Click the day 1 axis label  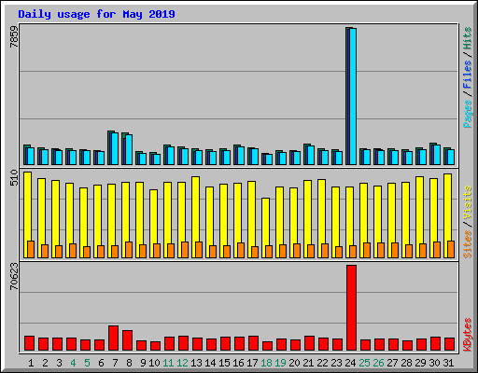tap(31, 363)
